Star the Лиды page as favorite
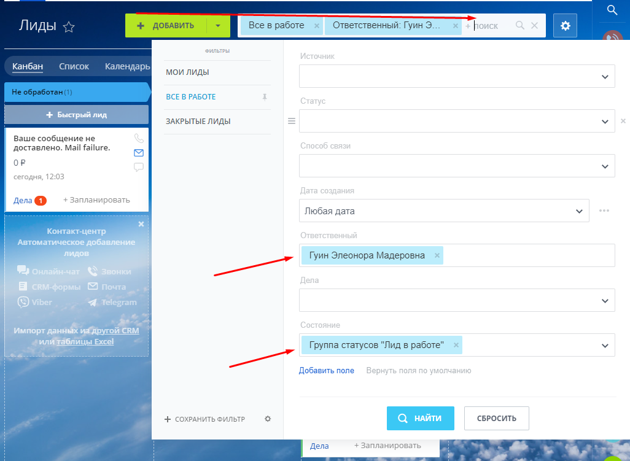630x461 pixels. [x=69, y=27]
